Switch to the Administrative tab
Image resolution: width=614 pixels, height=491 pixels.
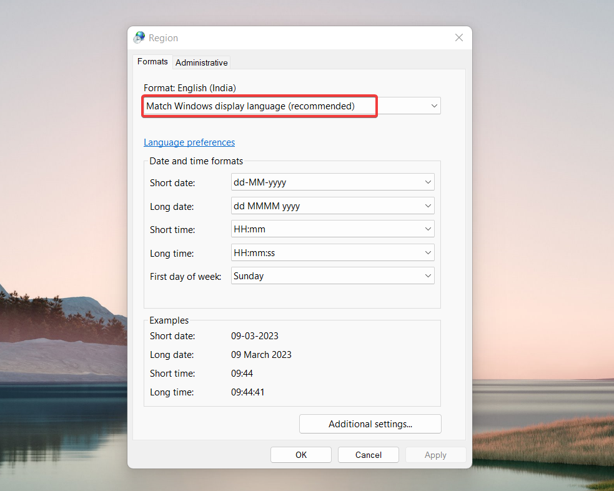click(201, 62)
